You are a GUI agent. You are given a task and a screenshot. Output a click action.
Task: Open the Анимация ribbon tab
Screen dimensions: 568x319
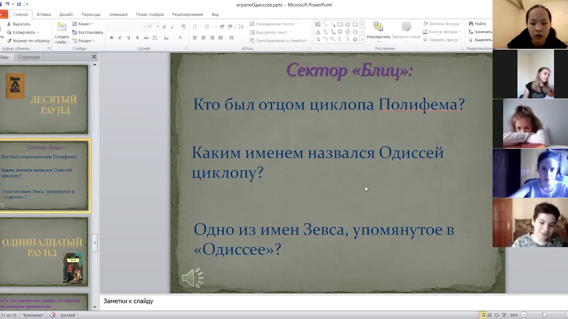click(x=118, y=15)
